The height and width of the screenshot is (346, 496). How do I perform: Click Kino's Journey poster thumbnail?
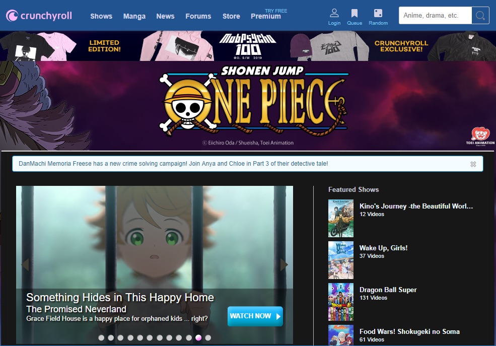341,218
